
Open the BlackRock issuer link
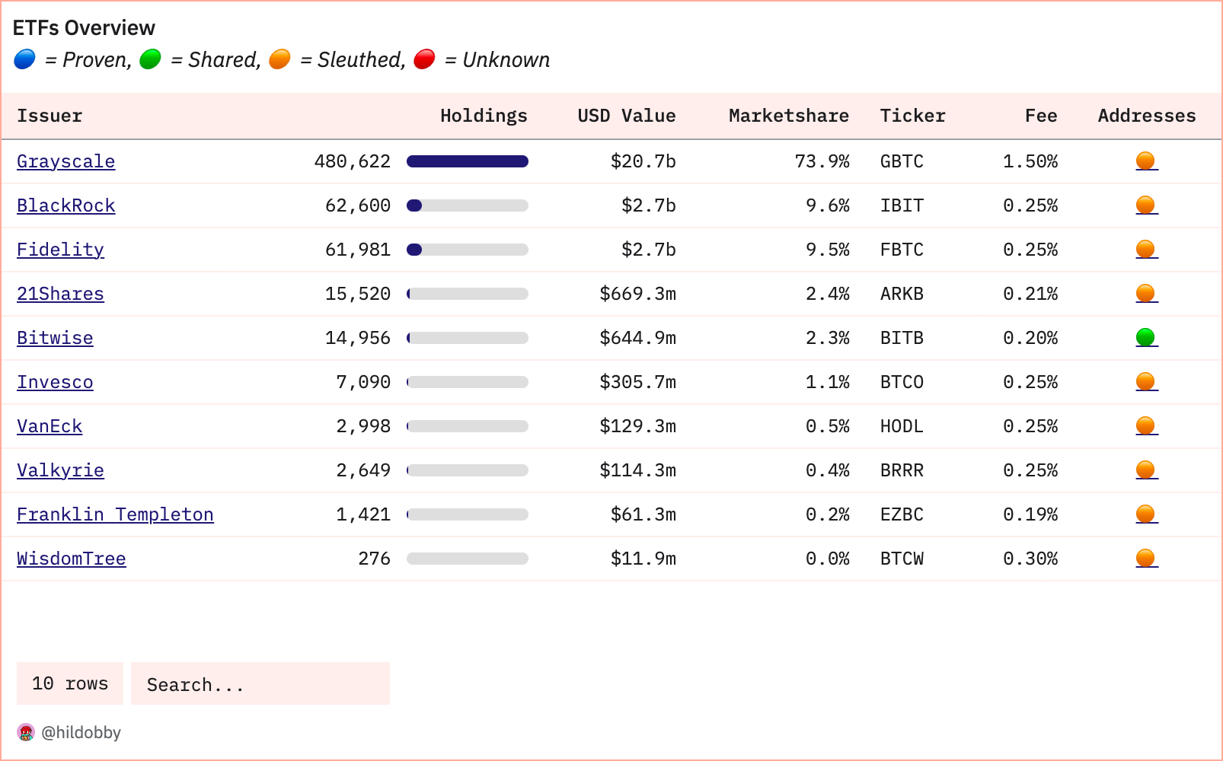(x=66, y=205)
